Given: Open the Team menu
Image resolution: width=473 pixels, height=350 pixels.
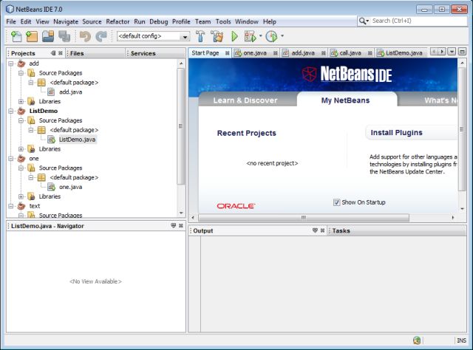Looking at the screenshot, I should coord(203,21).
